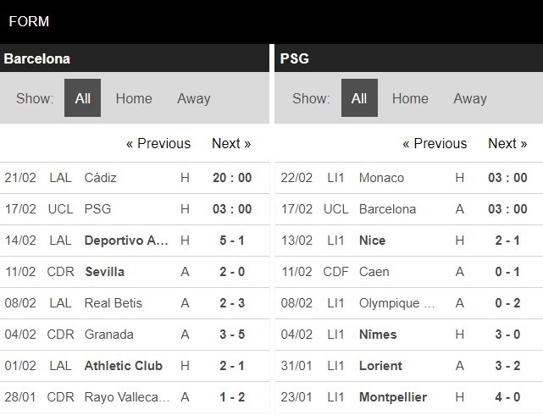Go to Barcelona's « Previous matches

click(158, 143)
